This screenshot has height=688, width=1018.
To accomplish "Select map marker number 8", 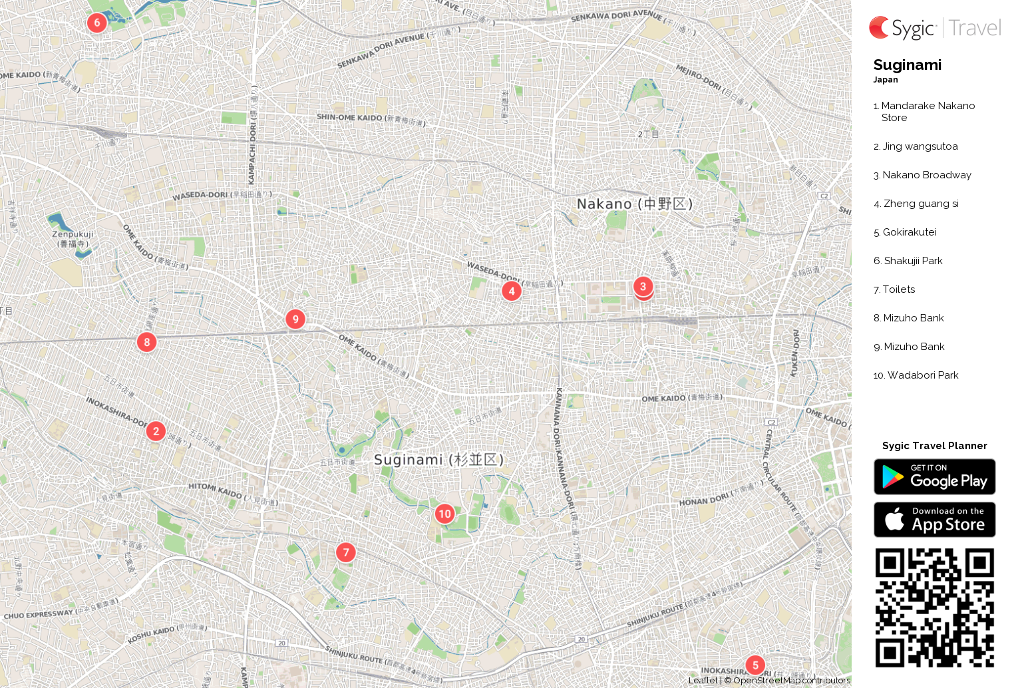I will (147, 342).
